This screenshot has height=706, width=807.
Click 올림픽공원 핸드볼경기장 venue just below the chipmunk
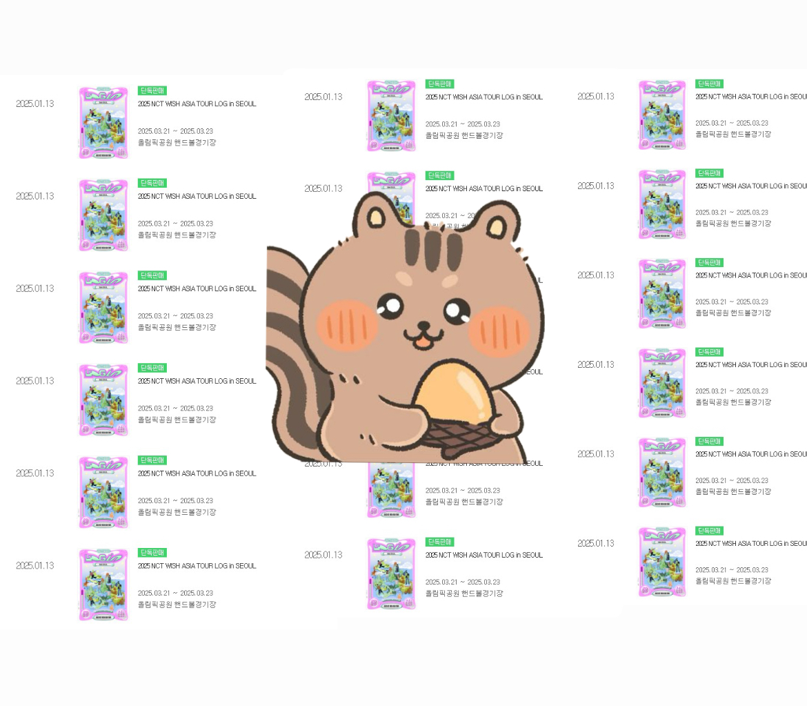tap(464, 502)
